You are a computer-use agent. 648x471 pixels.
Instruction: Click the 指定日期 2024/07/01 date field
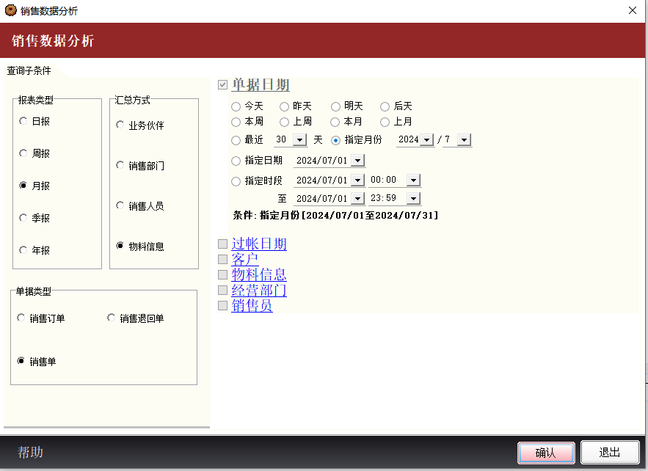pos(322,161)
